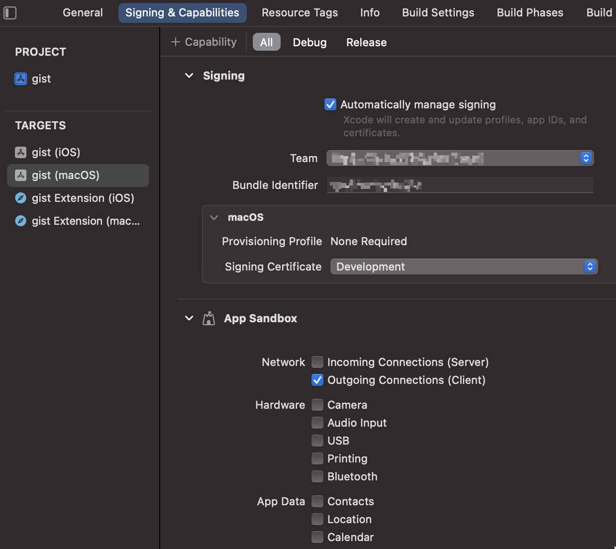
Task: Open the Team dropdown
Action: point(460,158)
